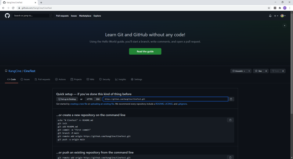Switch to the Code tab

pyautogui.click(x=11, y=80)
